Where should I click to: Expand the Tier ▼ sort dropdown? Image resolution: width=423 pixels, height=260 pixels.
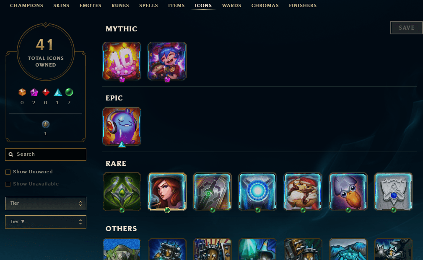click(x=46, y=222)
